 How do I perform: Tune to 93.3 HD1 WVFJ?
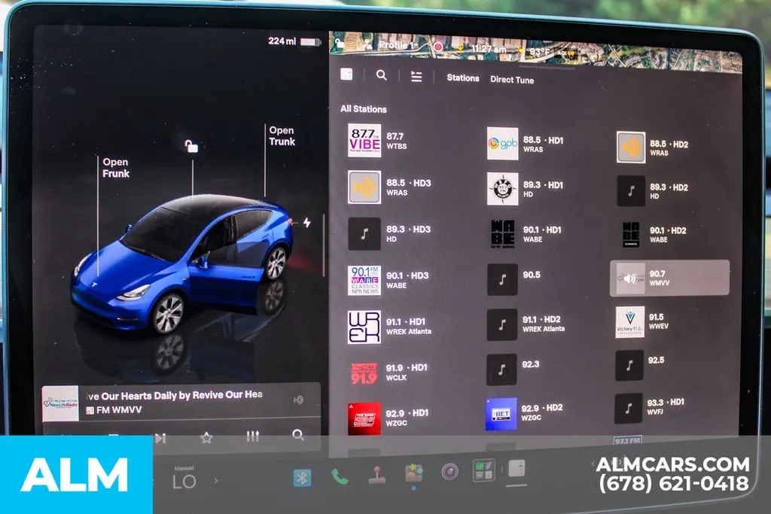coord(650,408)
